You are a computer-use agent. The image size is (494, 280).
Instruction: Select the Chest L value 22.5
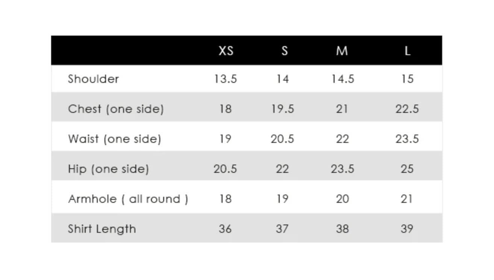(x=407, y=109)
